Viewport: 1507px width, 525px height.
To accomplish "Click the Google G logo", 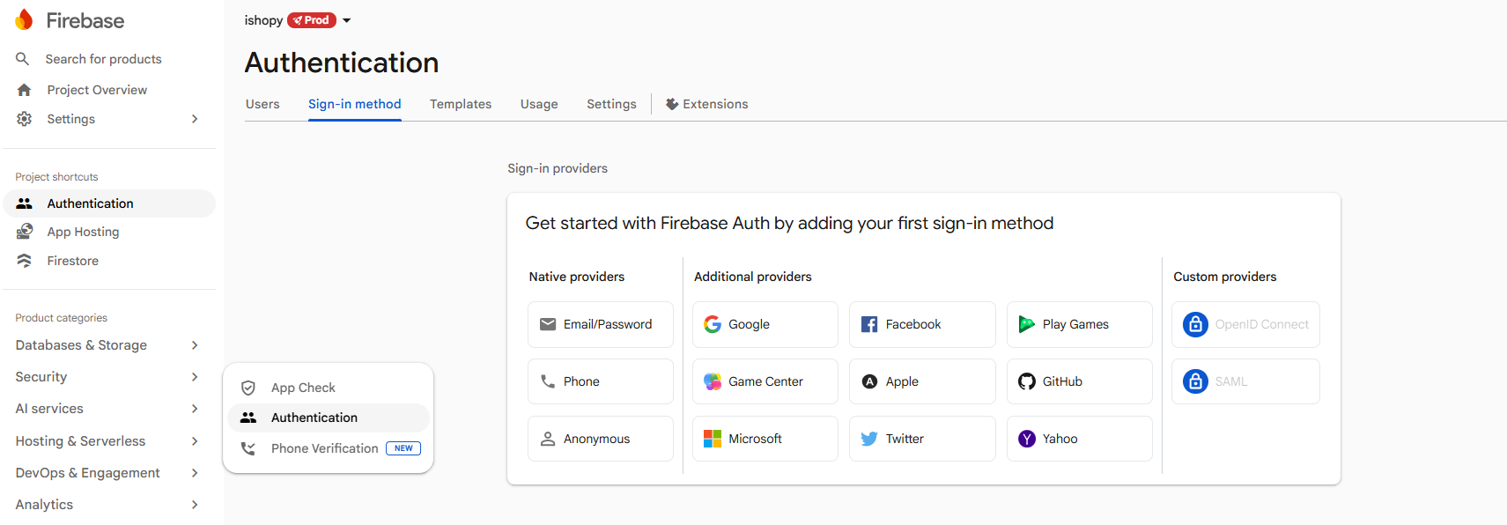I will [x=713, y=324].
